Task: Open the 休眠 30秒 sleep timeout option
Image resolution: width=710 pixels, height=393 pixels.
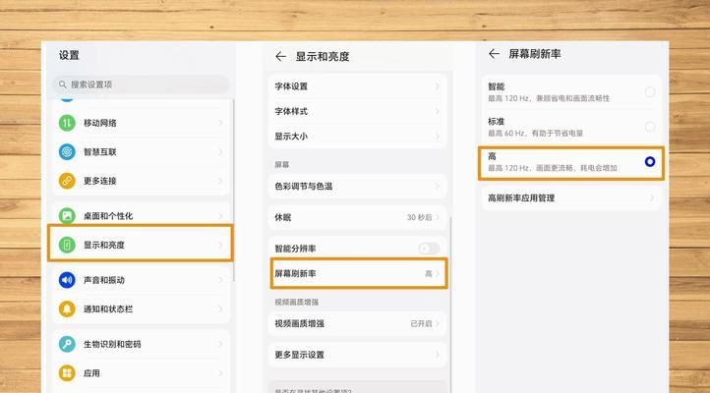Action: [357, 216]
